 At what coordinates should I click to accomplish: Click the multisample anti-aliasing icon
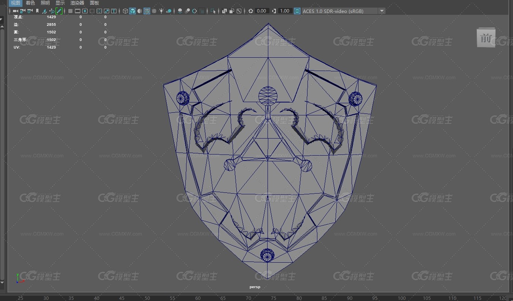coord(194,11)
